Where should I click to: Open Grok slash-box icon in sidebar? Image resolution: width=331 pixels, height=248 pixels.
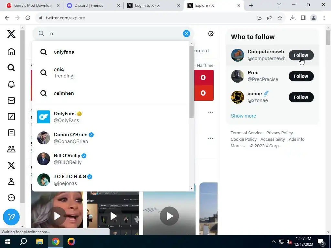(11, 117)
